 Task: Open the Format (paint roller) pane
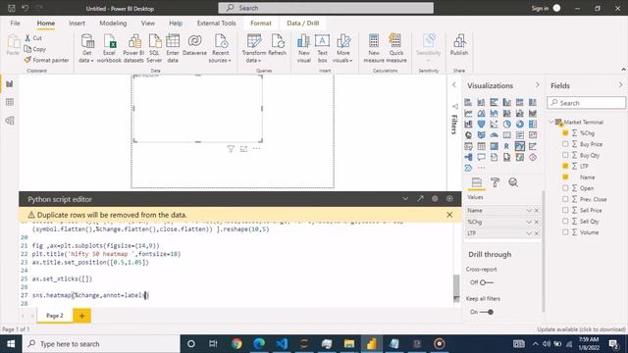pos(495,182)
